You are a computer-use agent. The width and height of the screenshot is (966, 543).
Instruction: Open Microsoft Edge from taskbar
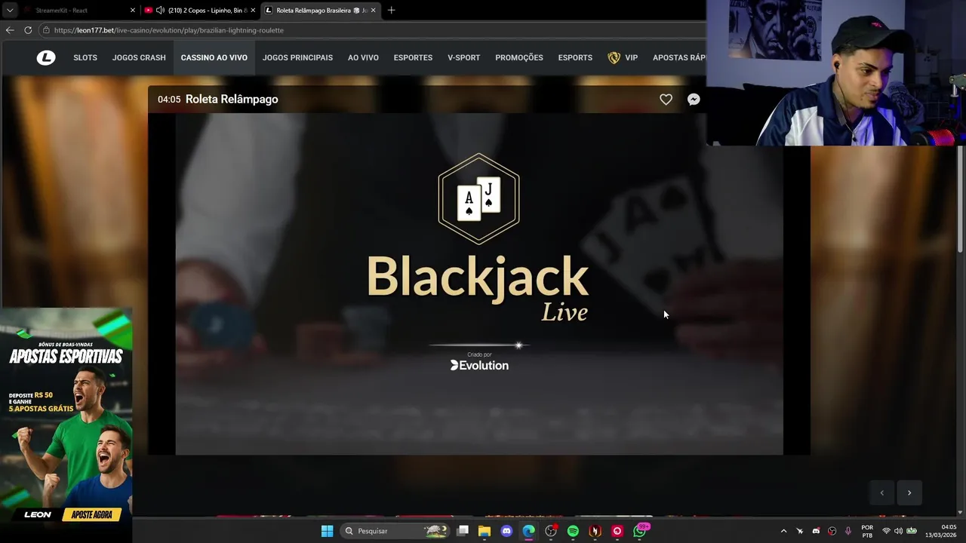528,531
